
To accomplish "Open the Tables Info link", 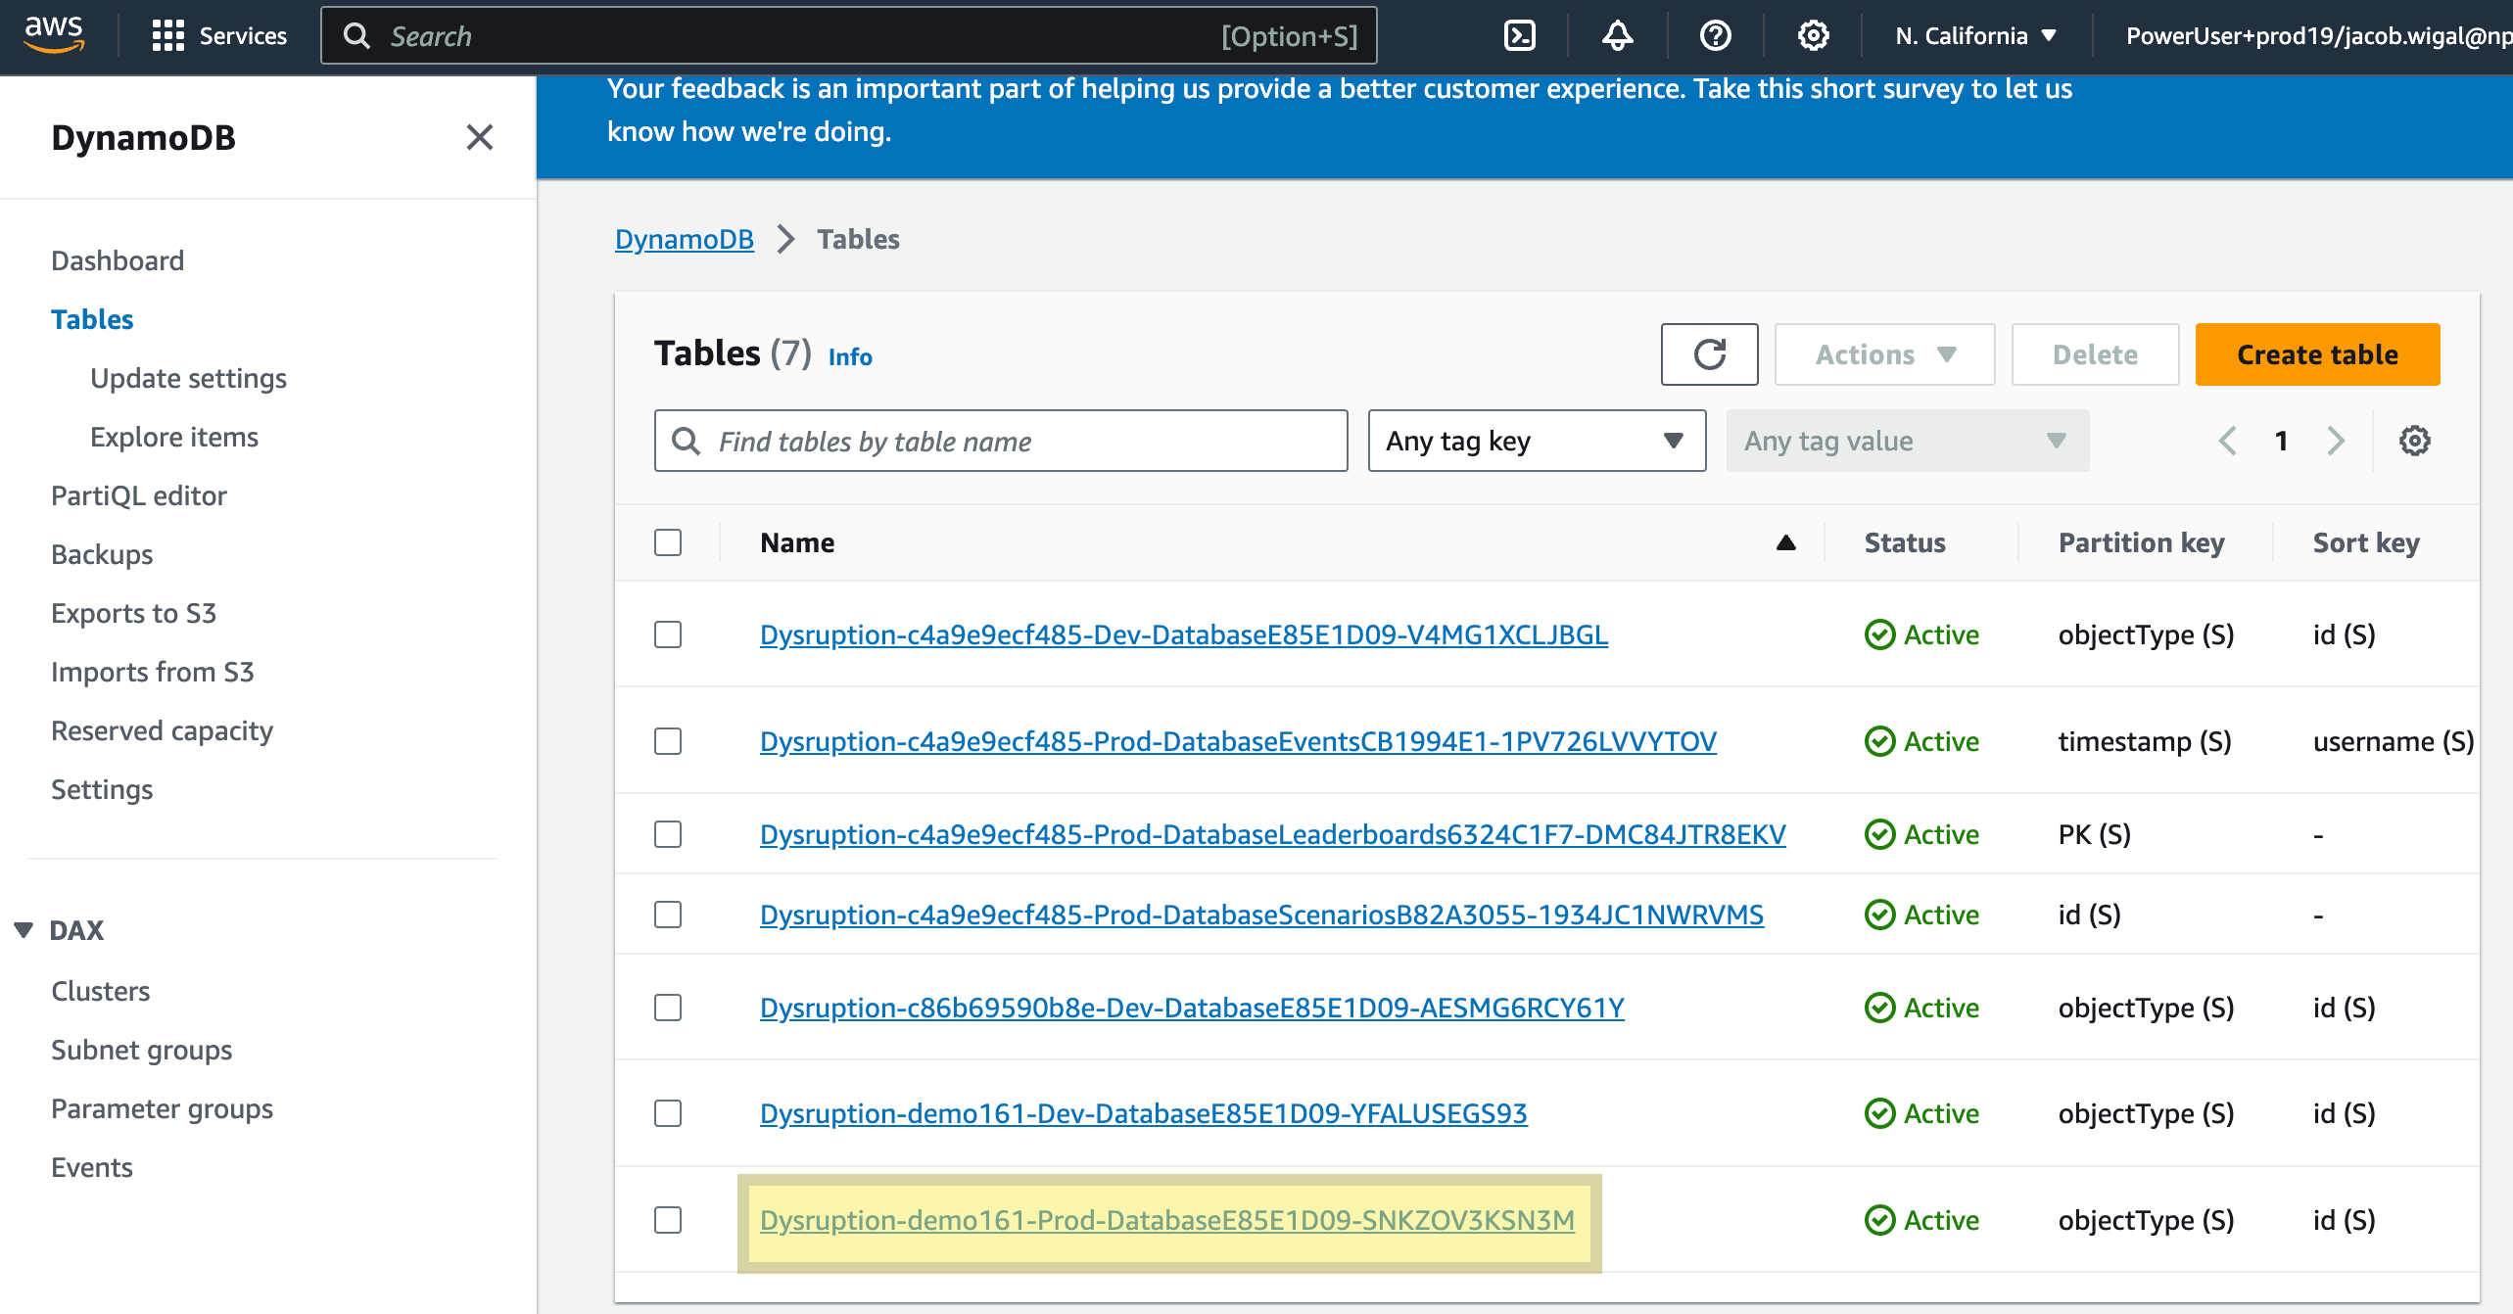I will (850, 356).
